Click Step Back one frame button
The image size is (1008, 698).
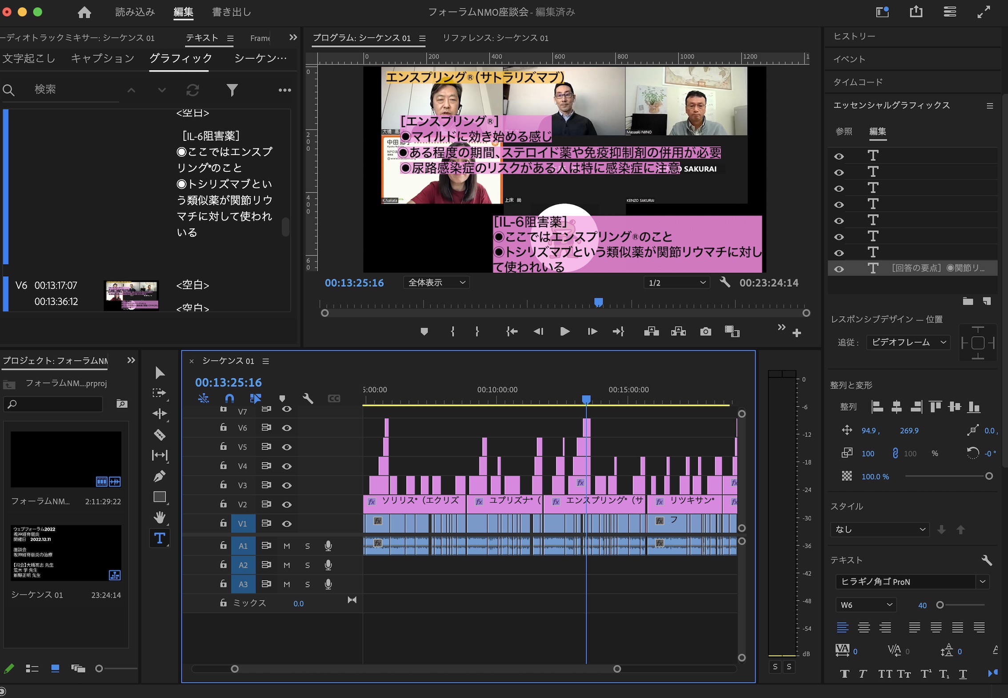[x=538, y=331]
